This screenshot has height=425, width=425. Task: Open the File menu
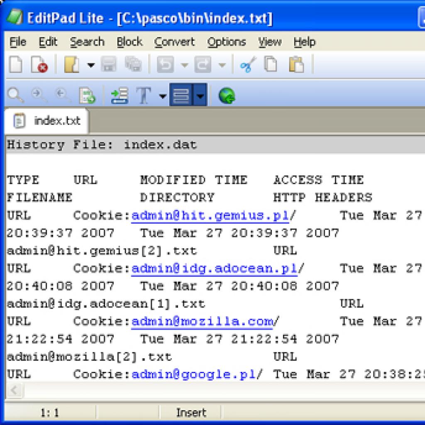click(x=18, y=42)
